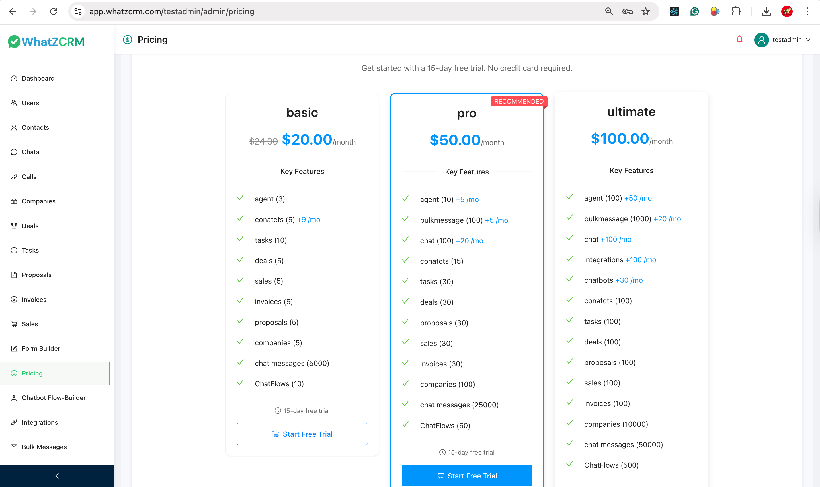
Task: Click the browser address bar
Action: tap(230, 11)
